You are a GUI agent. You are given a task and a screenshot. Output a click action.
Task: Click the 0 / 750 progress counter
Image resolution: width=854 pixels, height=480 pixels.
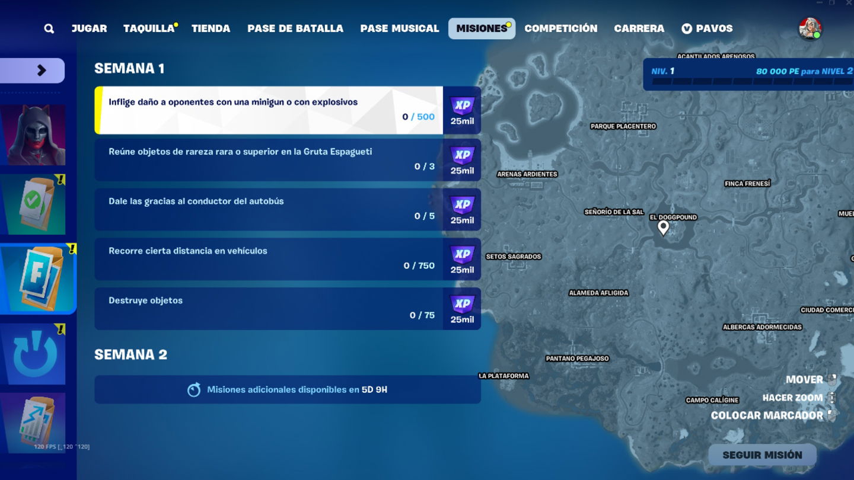click(x=419, y=265)
